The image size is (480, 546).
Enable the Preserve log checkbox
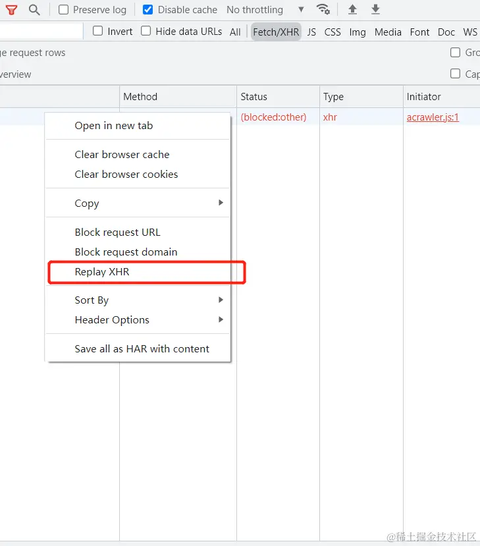[x=63, y=10]
